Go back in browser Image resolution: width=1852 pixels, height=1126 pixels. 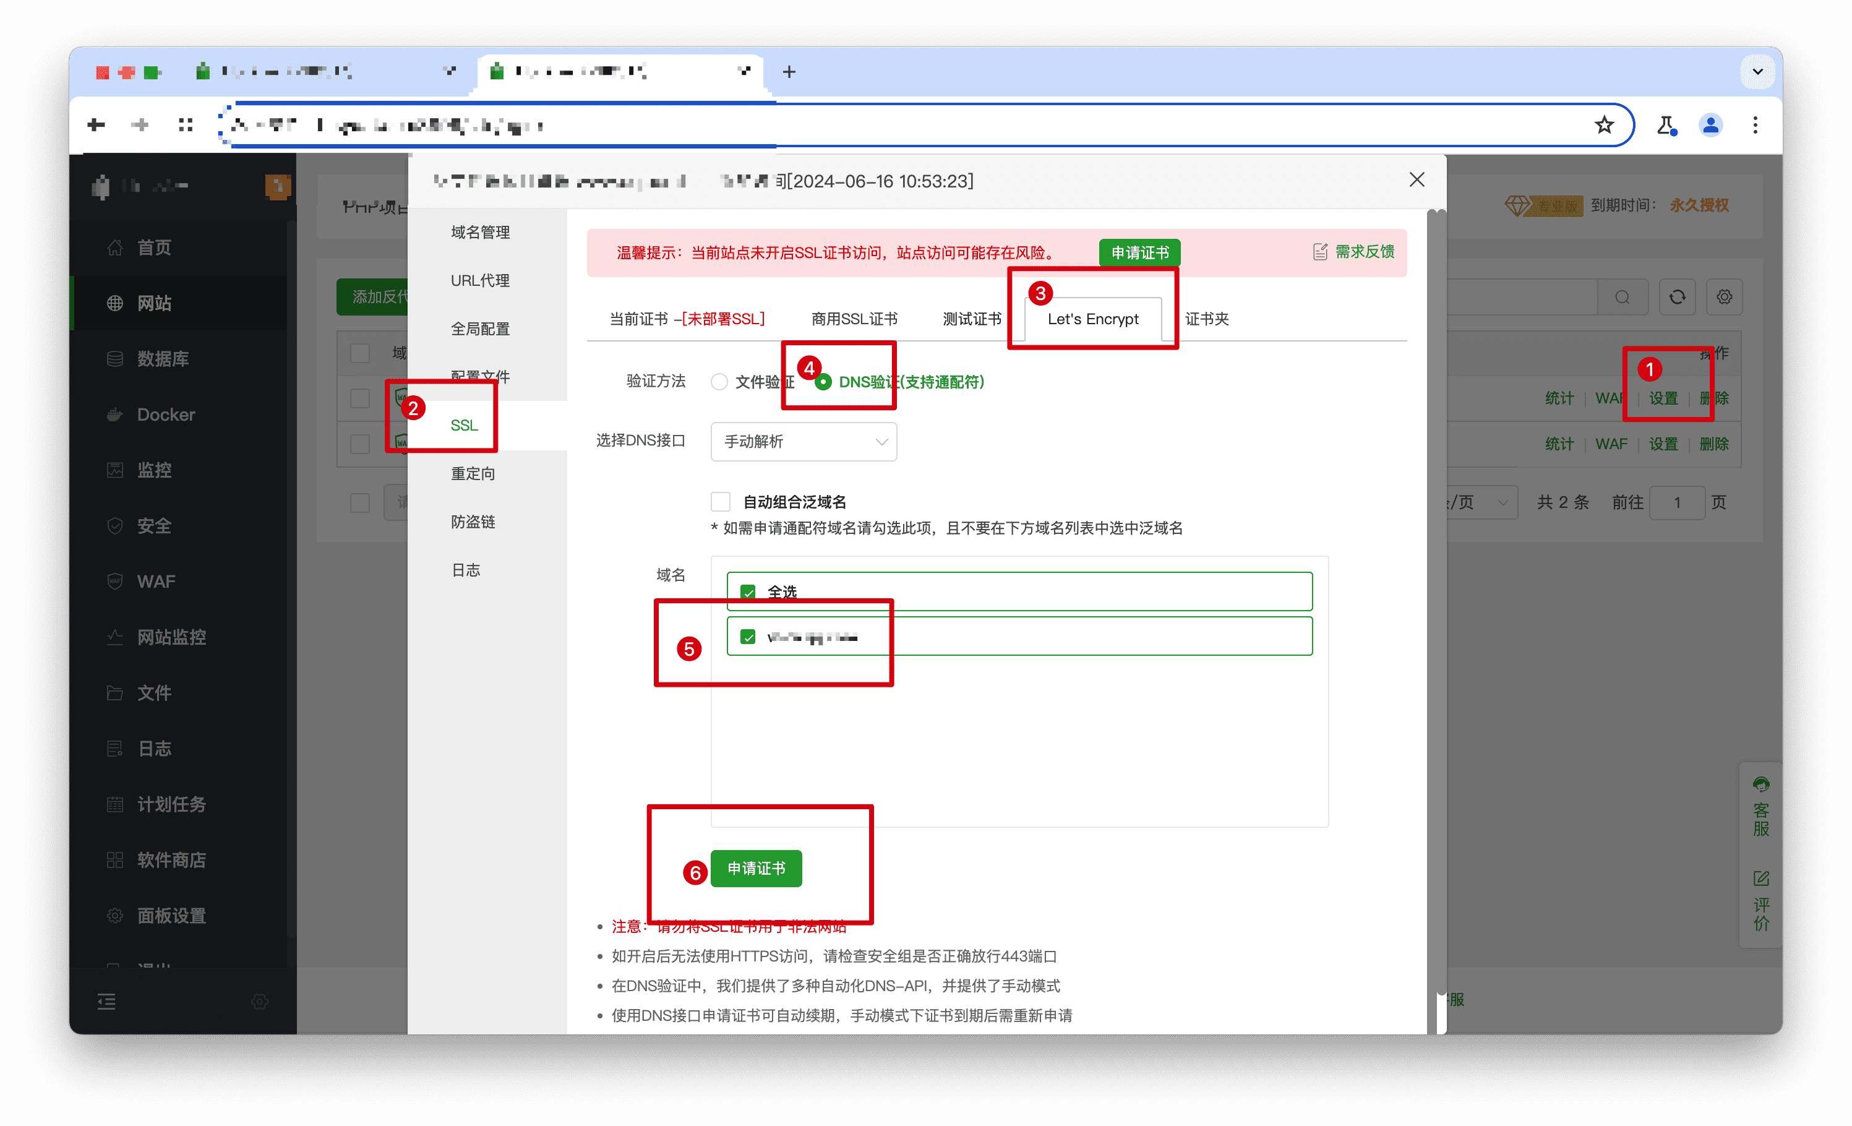[x=96, y=125]
